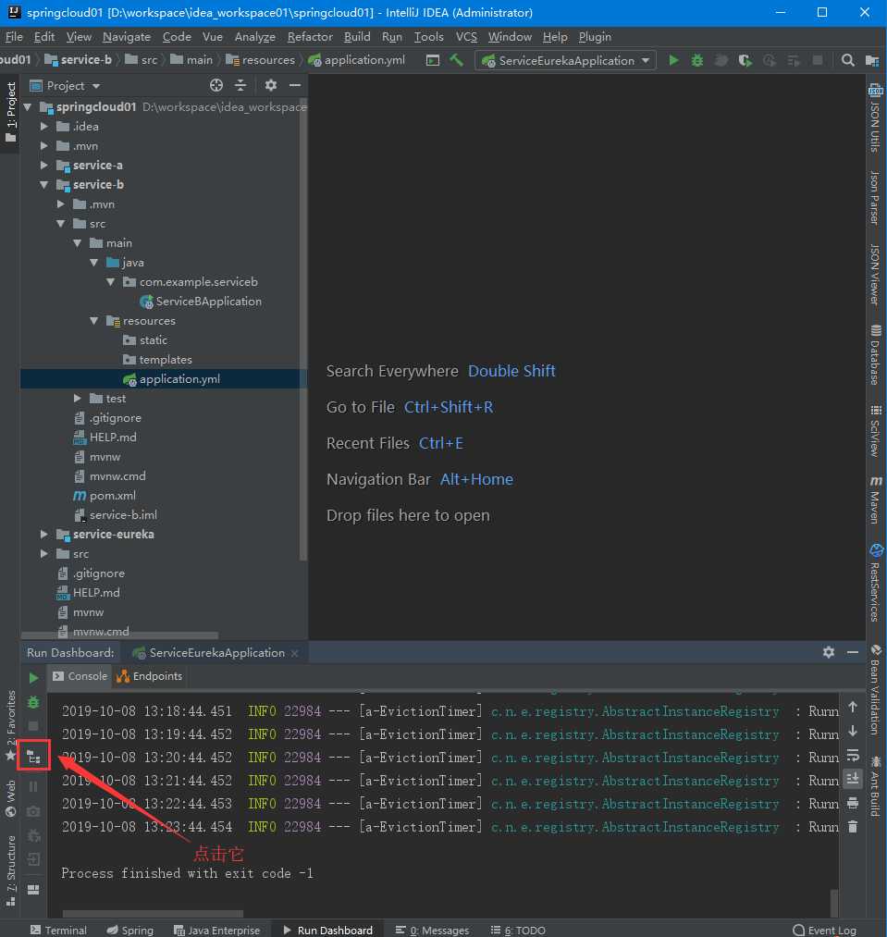This screenshot has width=887, height=937.
Task: Open 0: Messages tool window
Action: click(x=433, y=930)
